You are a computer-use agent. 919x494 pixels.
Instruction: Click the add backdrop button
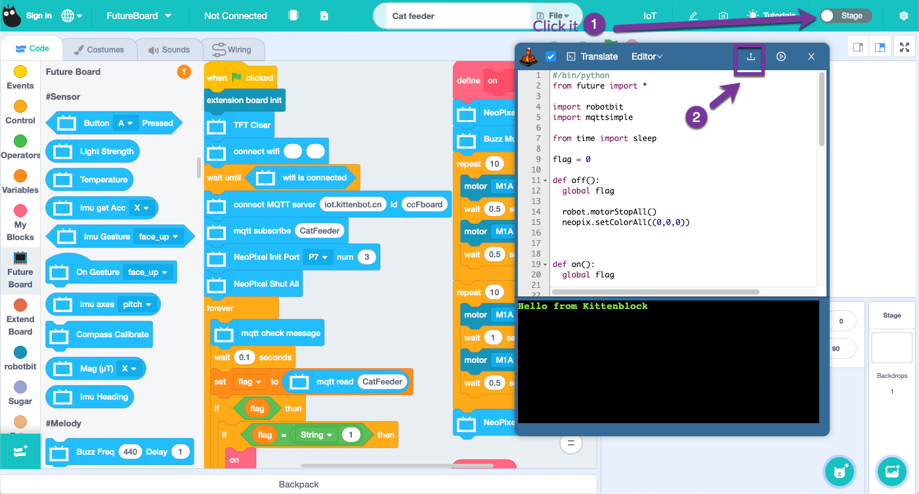tap(892, 471)
